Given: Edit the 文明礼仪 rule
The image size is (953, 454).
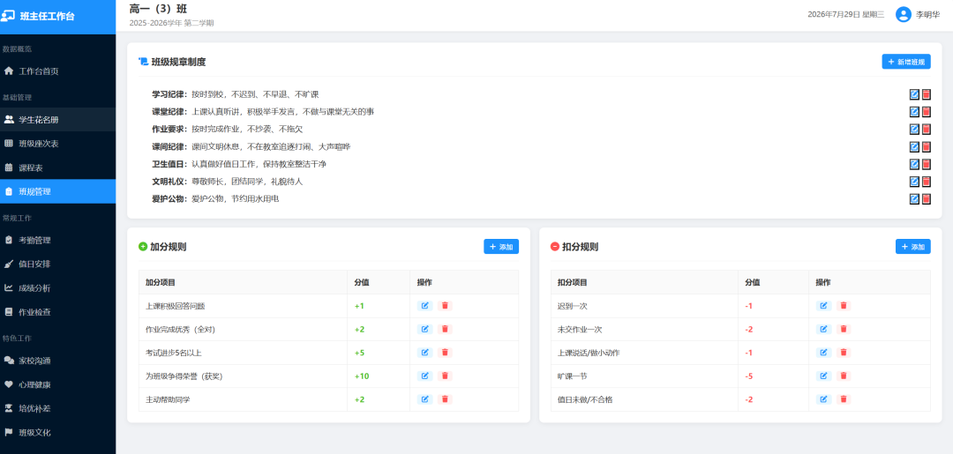Looking at the screenshot, I should 914,182.
